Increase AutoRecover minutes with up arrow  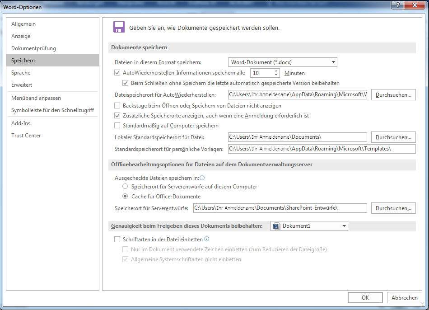pos(276,71)
